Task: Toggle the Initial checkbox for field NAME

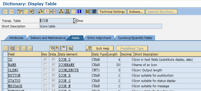Action: (x=53, y=65)
